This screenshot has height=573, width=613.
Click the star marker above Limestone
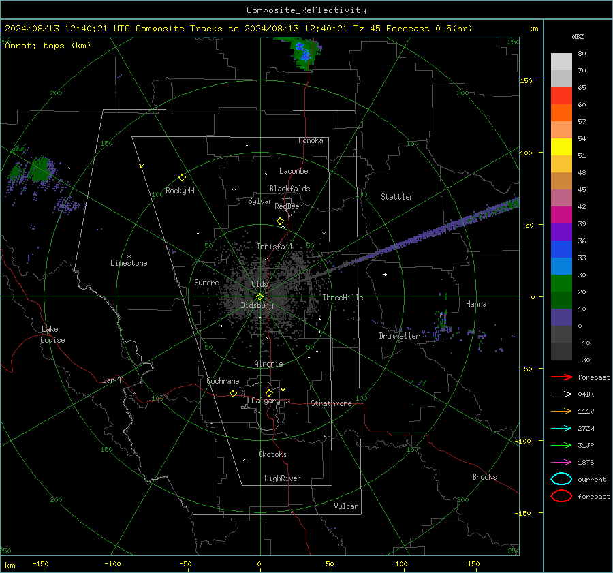point(129,257)
